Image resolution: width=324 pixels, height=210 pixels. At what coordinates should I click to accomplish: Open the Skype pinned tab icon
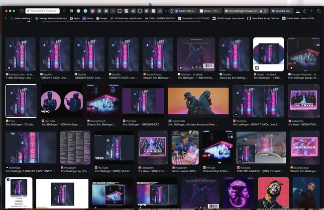pos(85,11)
